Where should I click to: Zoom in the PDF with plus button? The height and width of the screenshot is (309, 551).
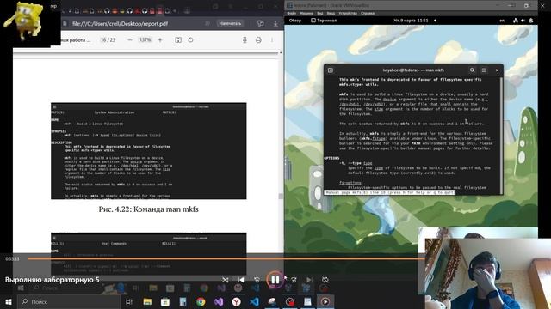point(160,40)
